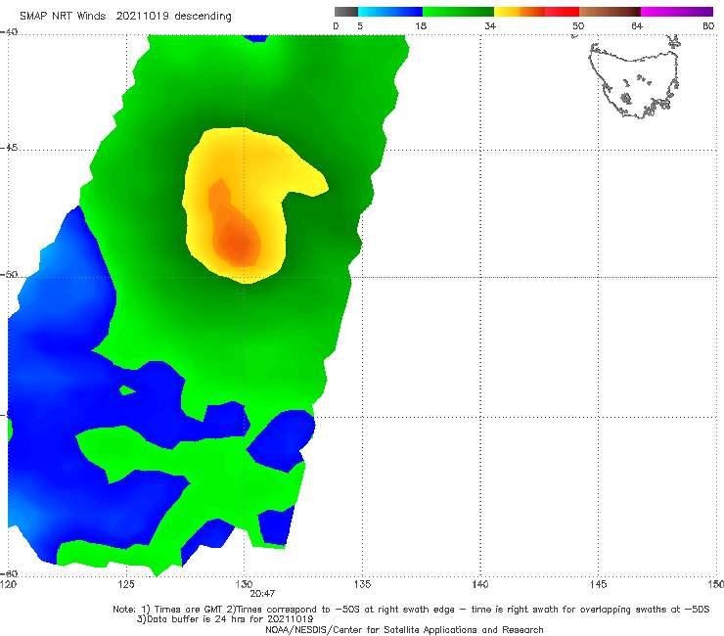This screenshot has height=636, width=724.
Task: Click the gray segment of the wind color bar
Action: pyautogui.click(x=346, y=12)
